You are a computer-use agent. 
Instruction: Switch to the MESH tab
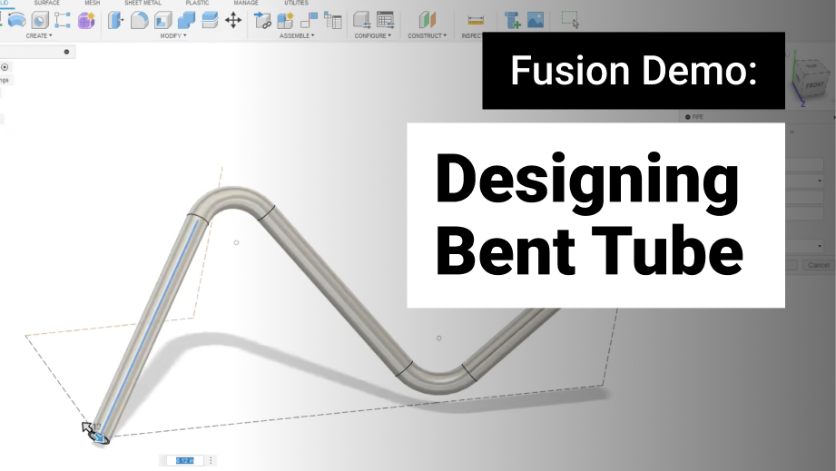coord(93,3)
